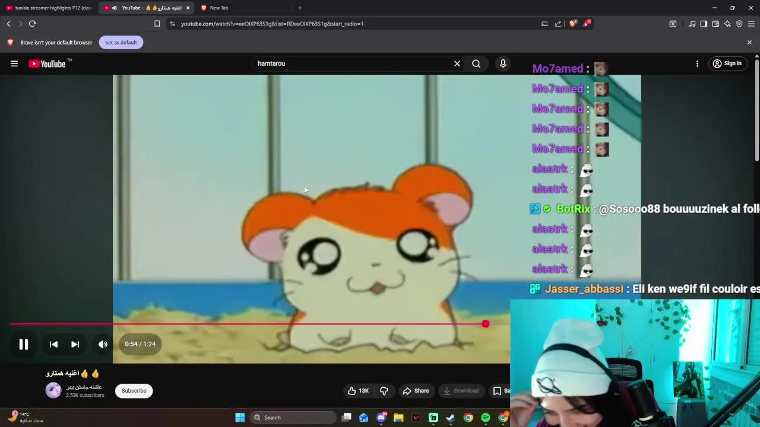Bookmark this page

point(157,24)
